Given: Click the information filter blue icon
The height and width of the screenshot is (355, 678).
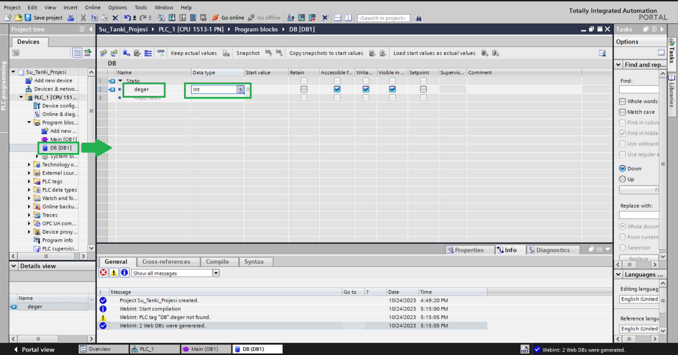Looking at the screenshot, I should coord(124,273).
